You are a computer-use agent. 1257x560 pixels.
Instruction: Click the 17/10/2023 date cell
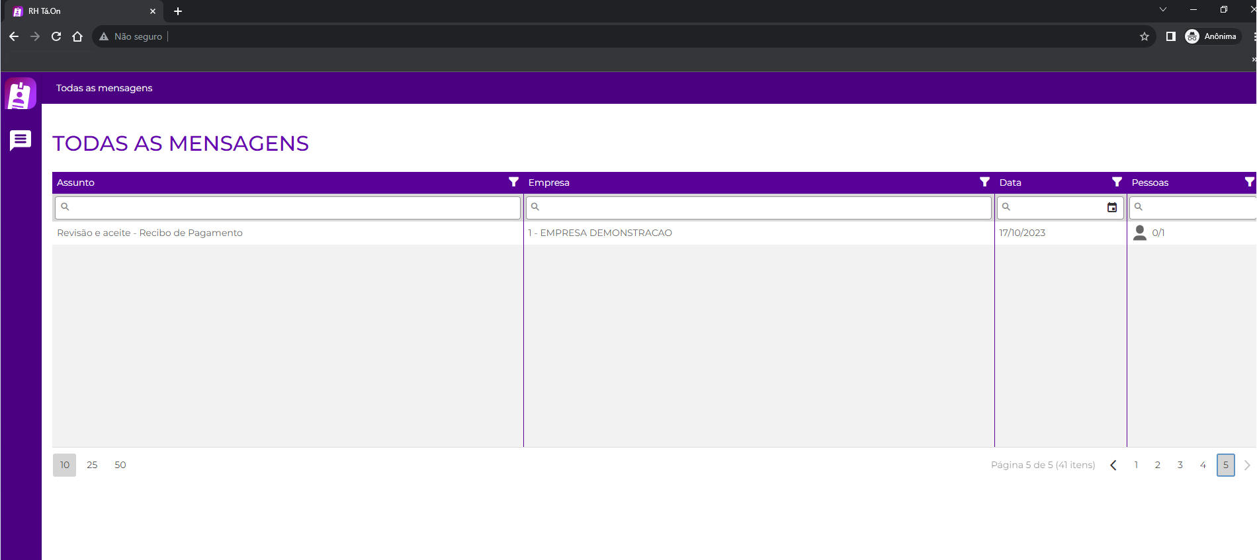coord(1022,233)
